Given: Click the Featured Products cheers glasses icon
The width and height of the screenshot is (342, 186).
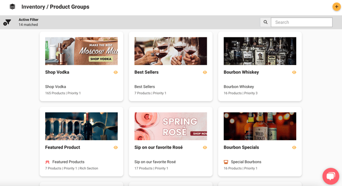Looking at the screenshot, I should coord(47,162).
